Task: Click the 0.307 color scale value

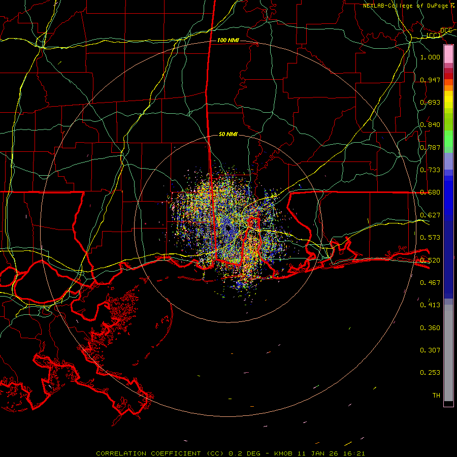Action: tap(430, 350)
